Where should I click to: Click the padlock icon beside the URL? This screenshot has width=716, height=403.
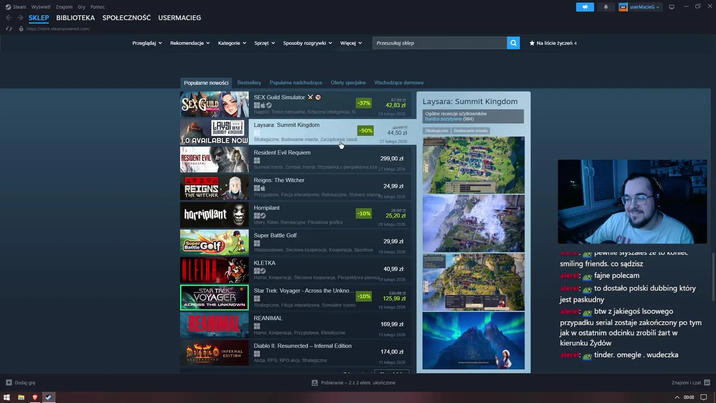pos(21,29)
